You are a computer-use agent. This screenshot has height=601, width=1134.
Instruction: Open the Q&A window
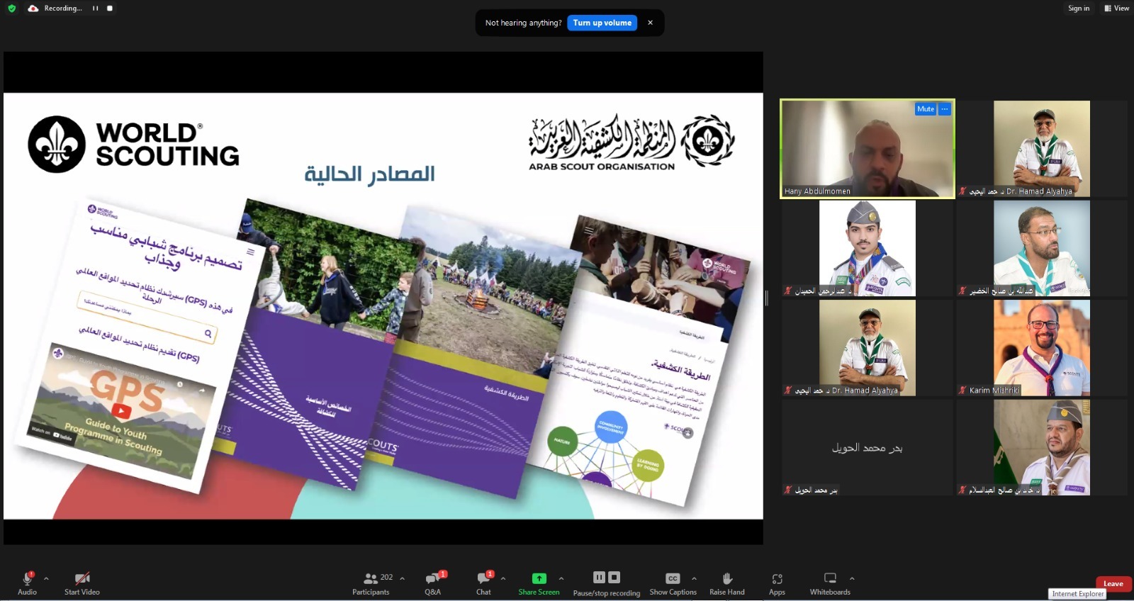tap(432, 583)
